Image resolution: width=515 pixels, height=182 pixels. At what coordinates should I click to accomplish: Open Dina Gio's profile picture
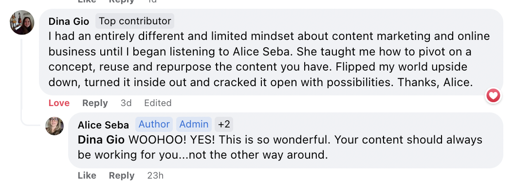tap(22, 22)
